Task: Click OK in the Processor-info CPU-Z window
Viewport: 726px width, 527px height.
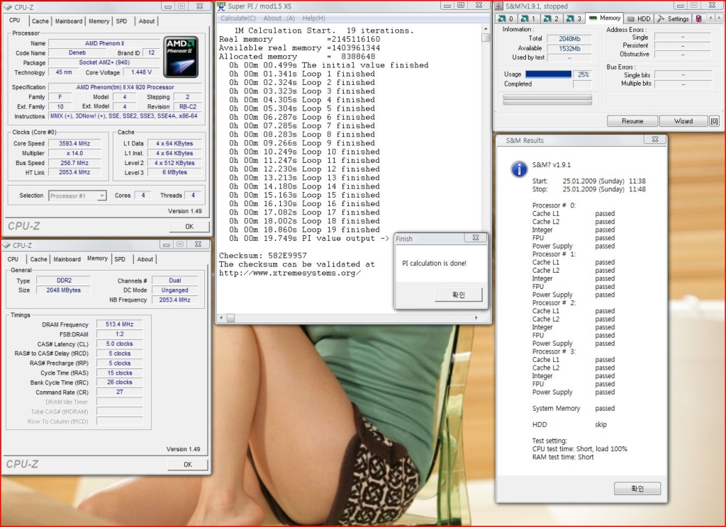Action: point(189,226)
